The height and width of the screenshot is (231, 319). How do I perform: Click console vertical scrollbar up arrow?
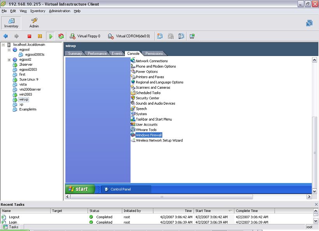click(314, 60)
